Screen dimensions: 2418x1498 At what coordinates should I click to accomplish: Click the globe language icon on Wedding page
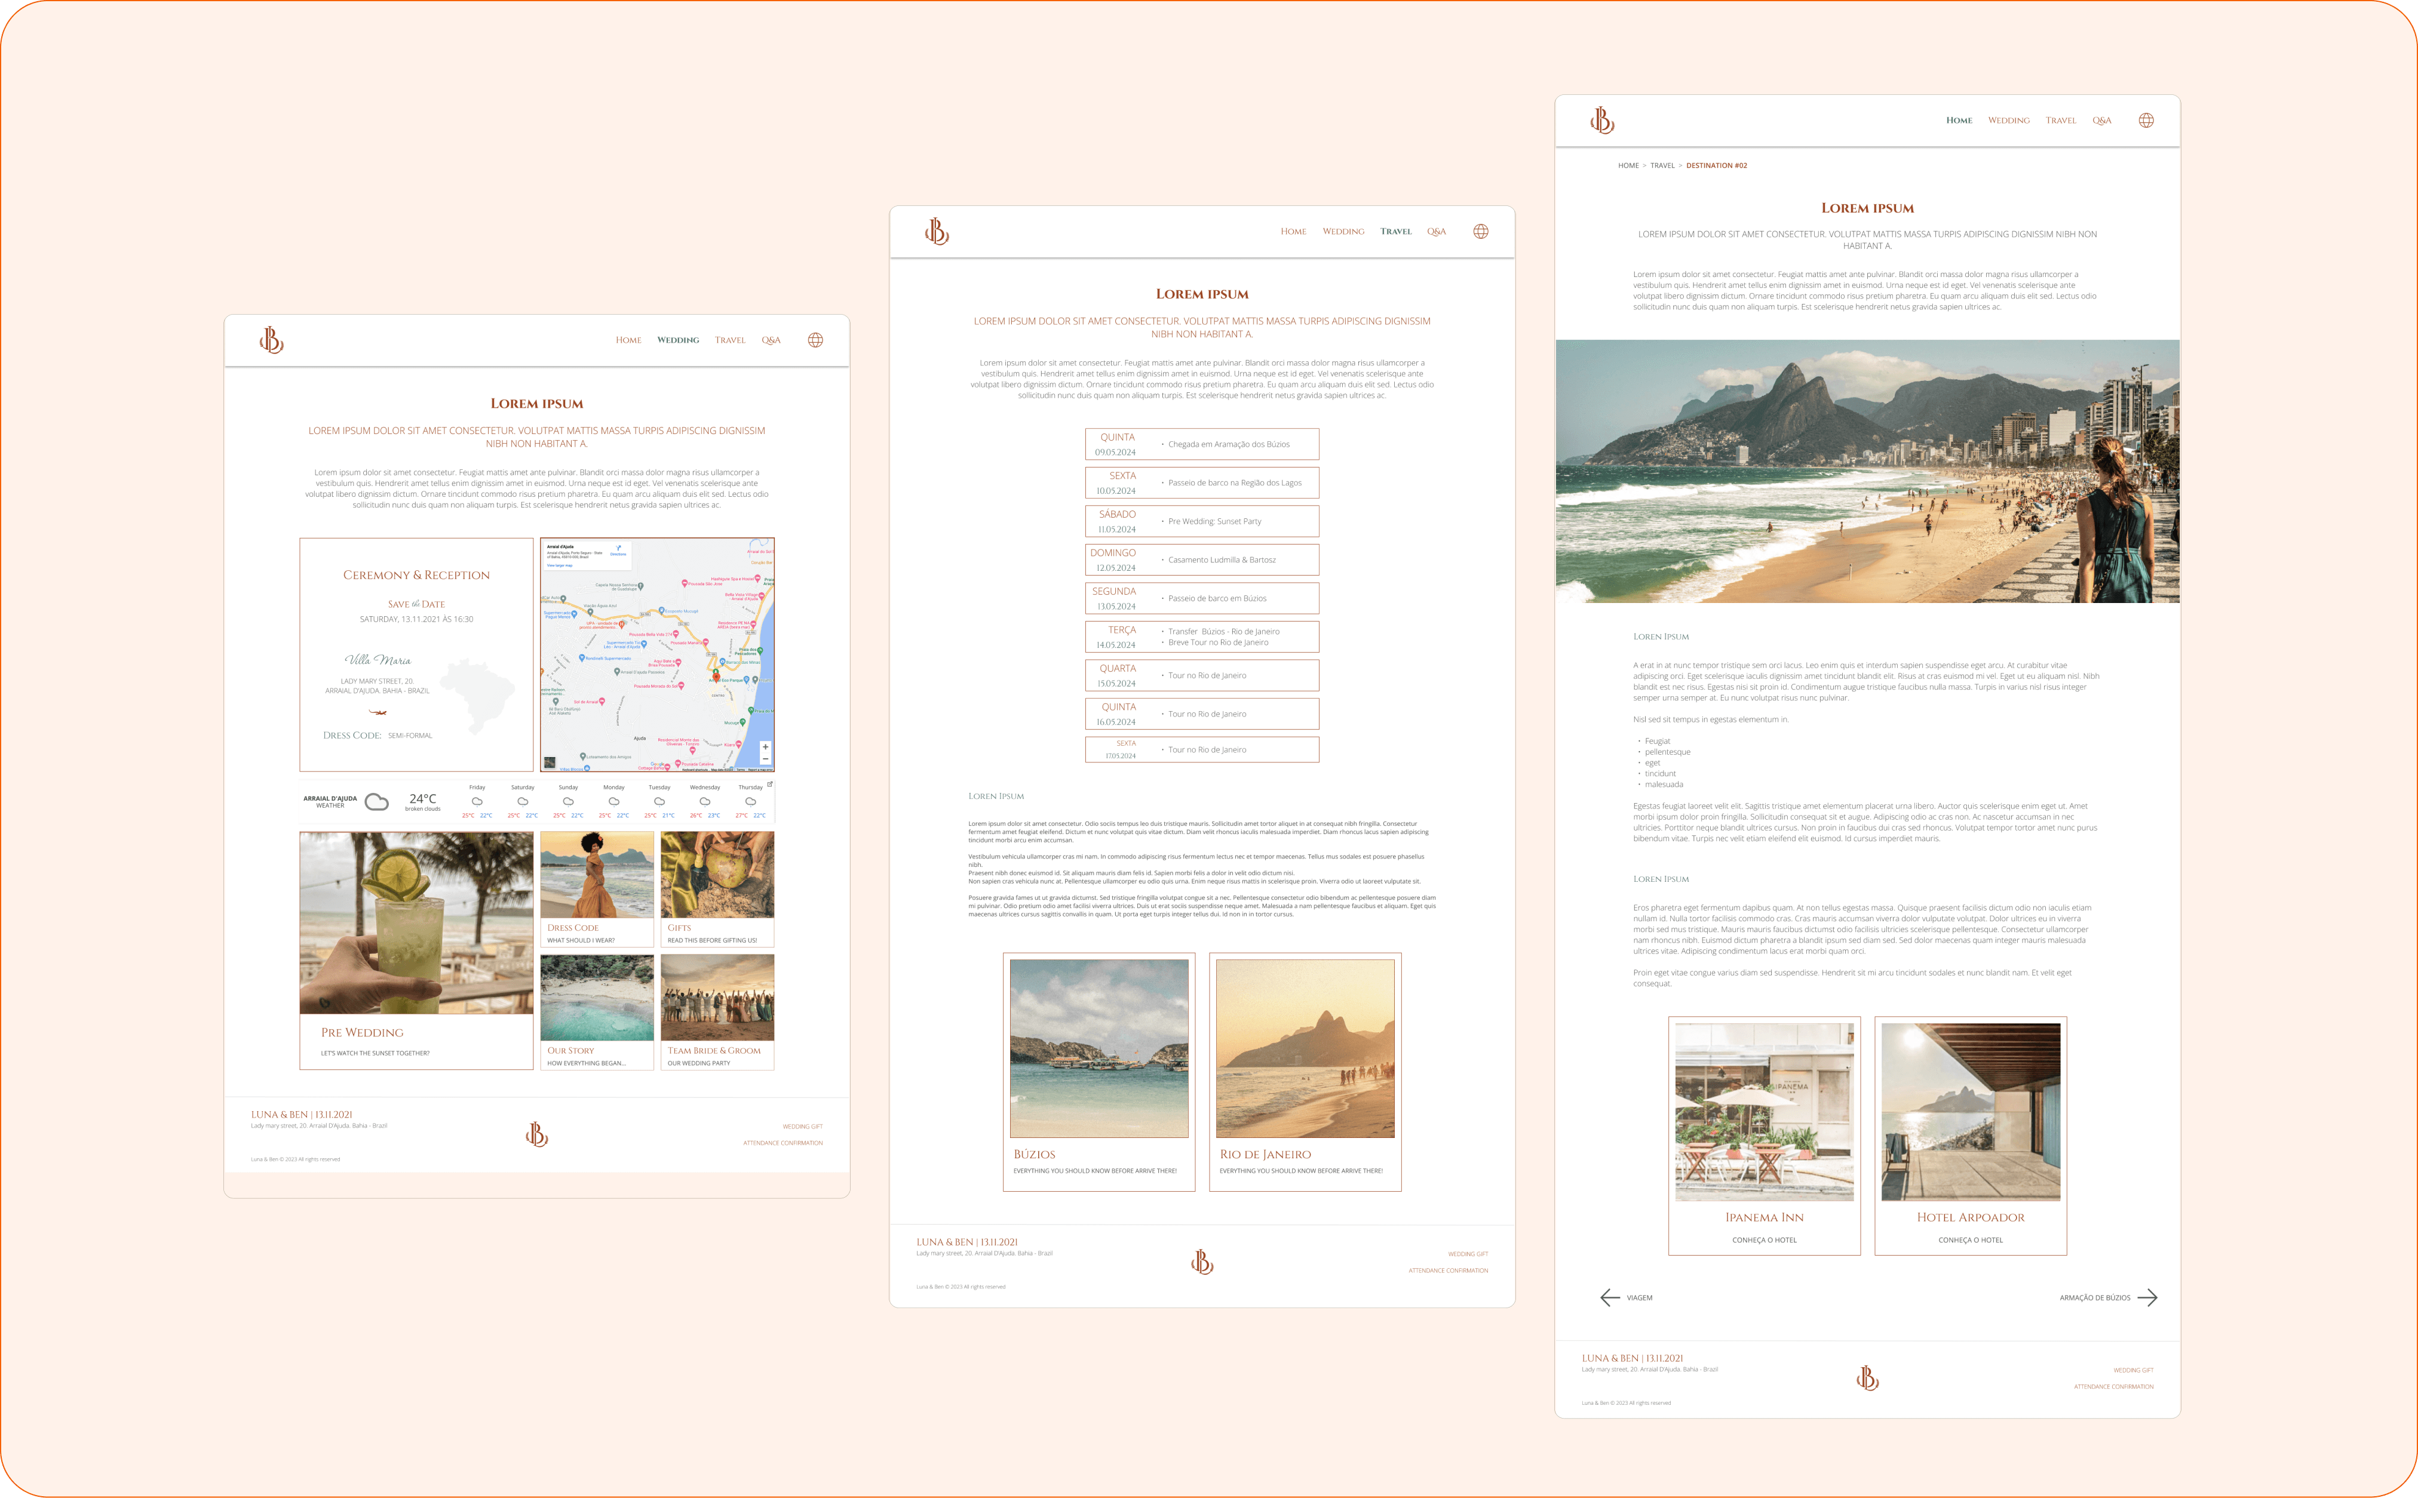pyautogui.click(x=815, y=340)
